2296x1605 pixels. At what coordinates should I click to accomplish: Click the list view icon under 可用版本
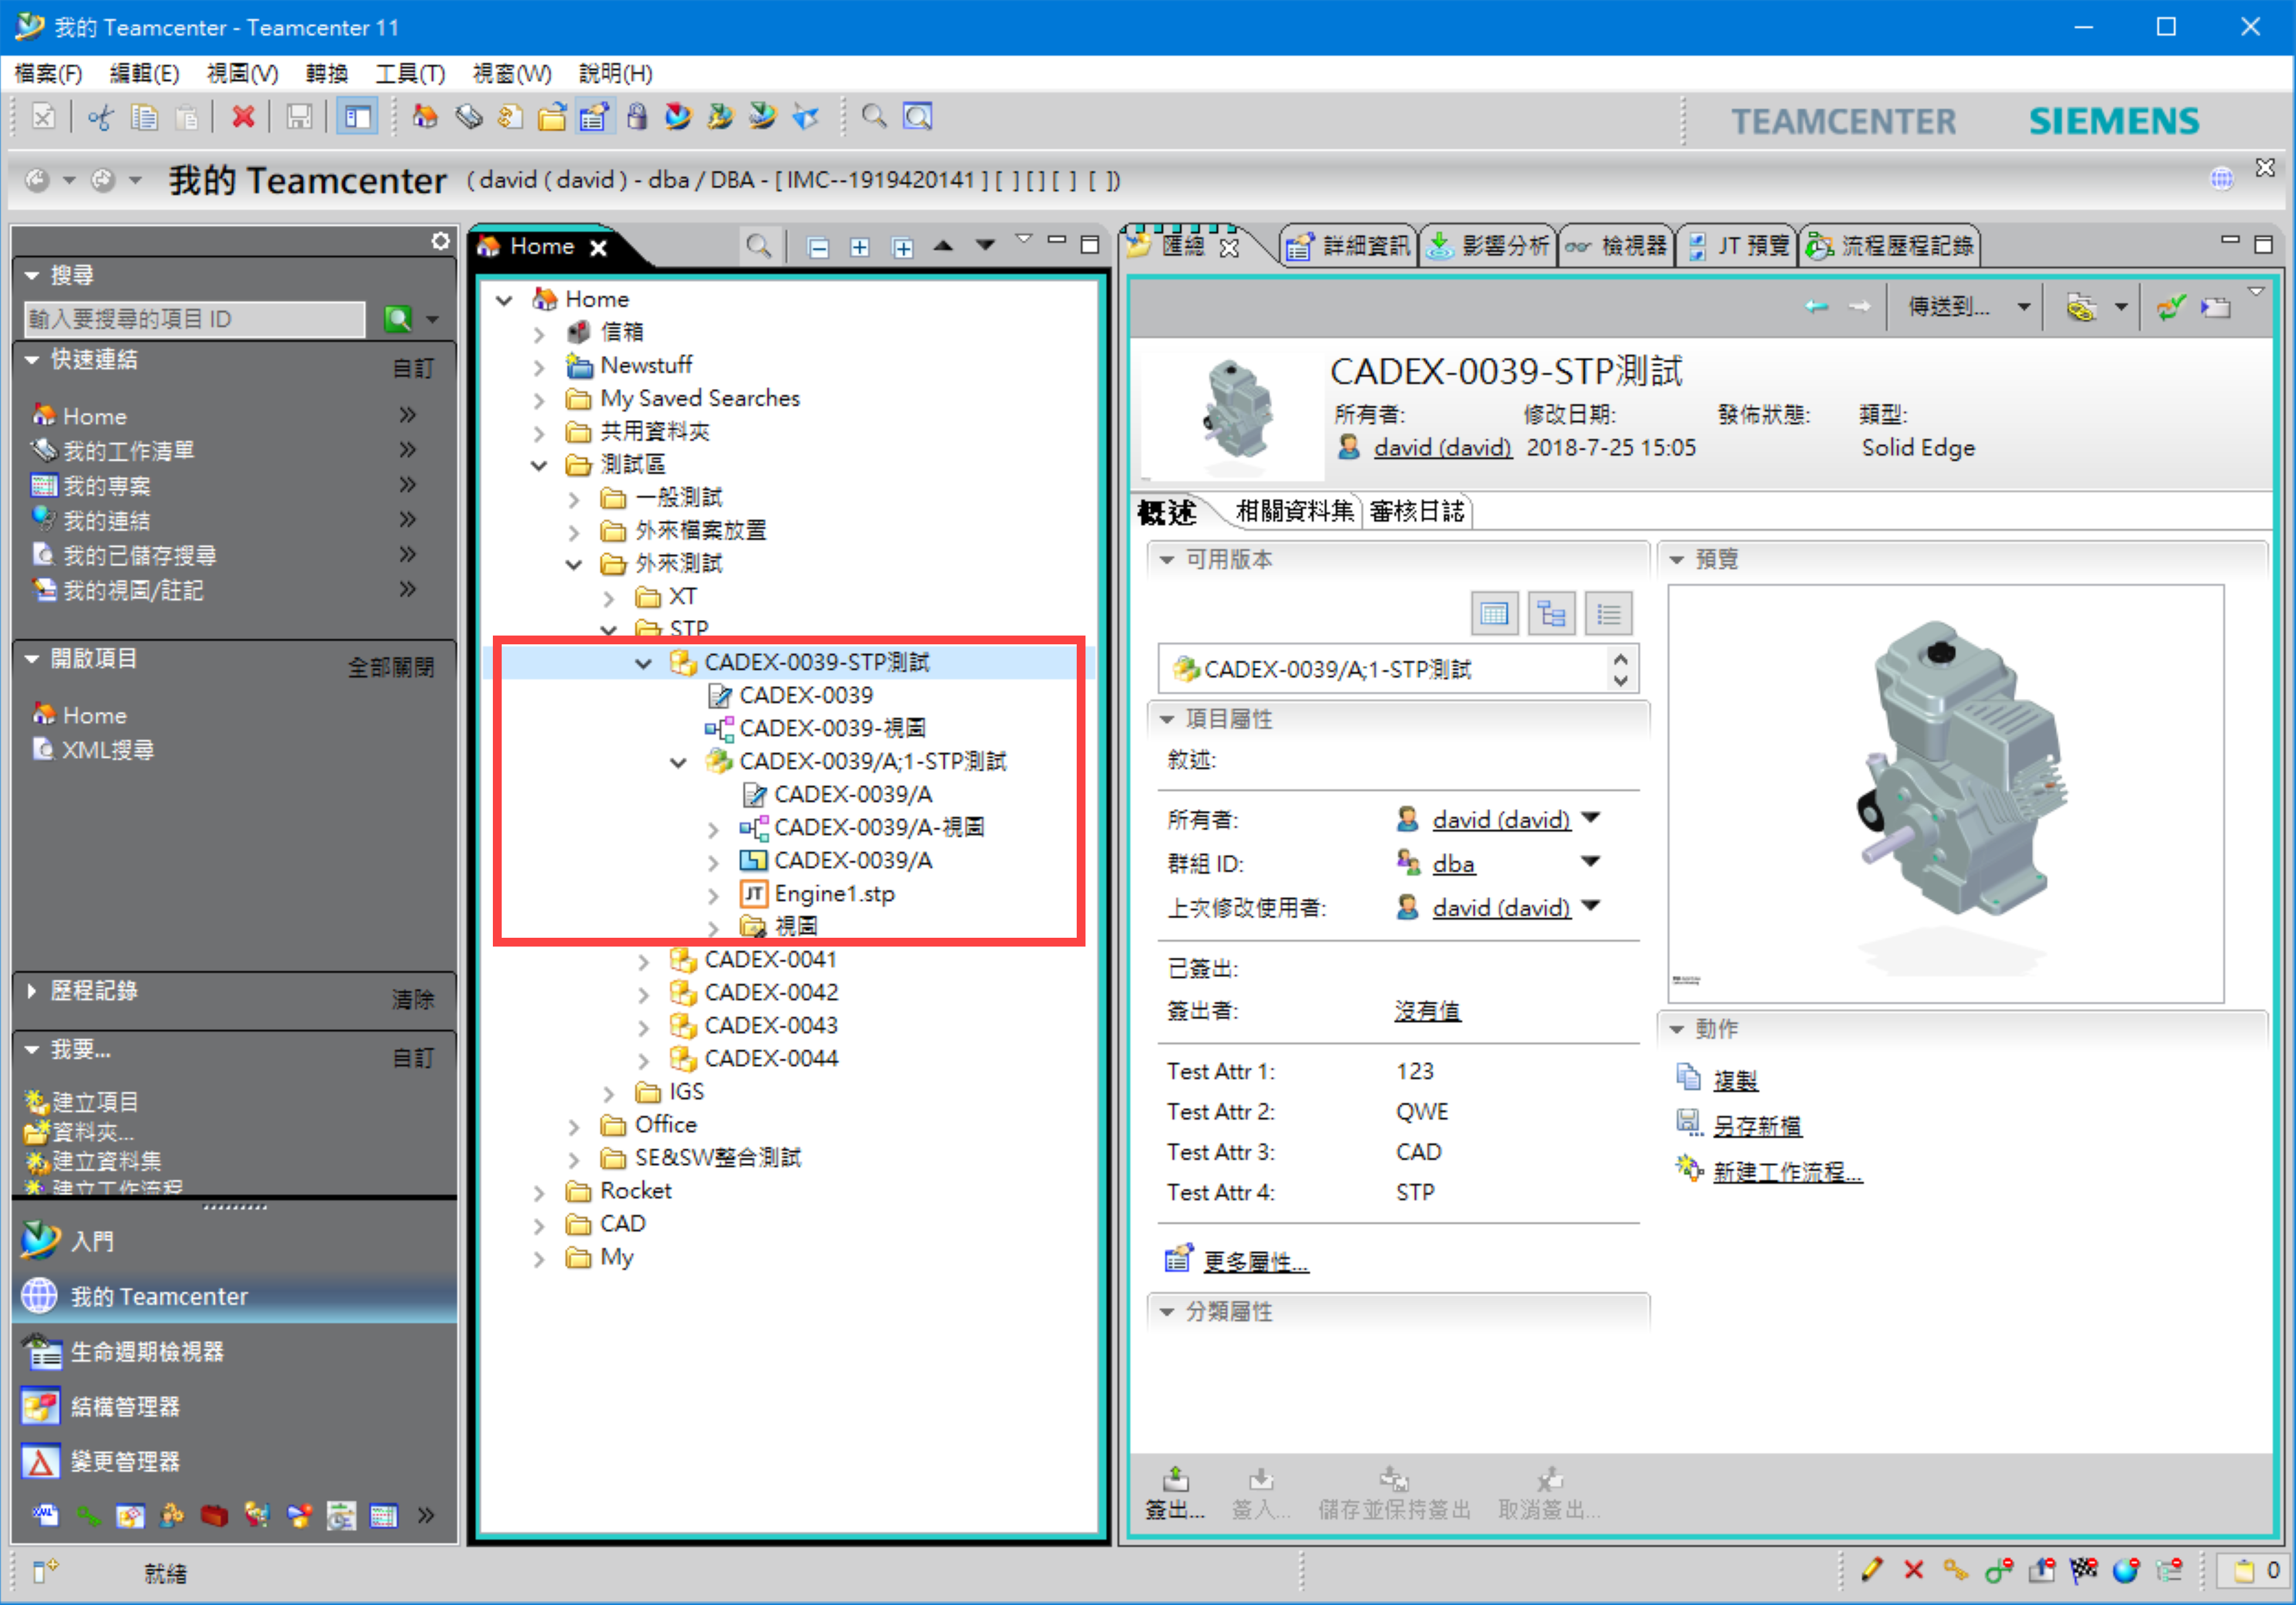(x=1609, y=614)
